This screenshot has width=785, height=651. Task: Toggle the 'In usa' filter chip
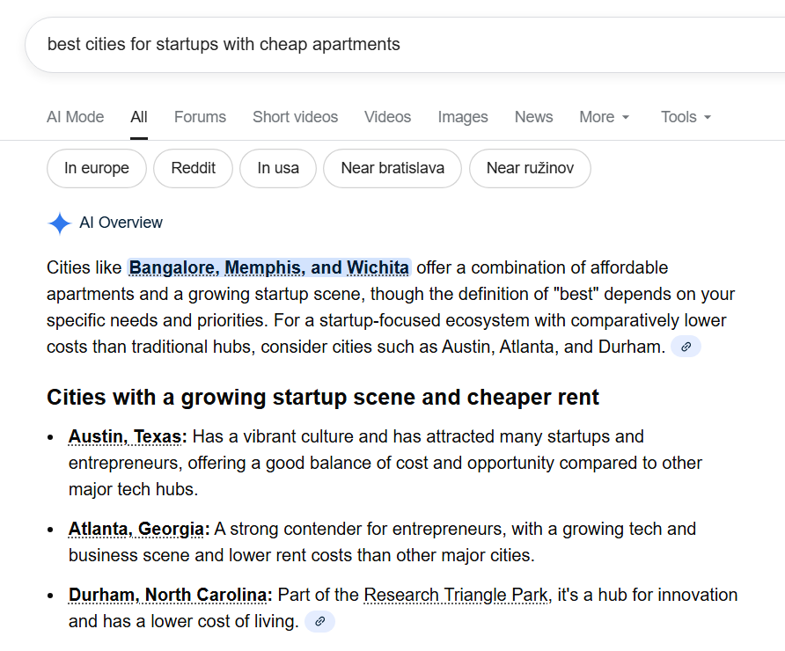point(277,168)
